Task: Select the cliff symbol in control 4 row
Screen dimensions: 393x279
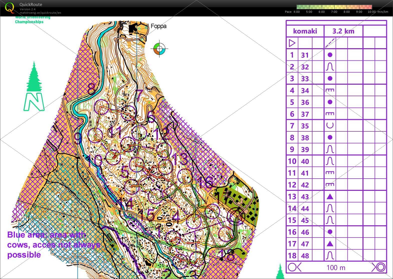Action: pos(330,90)
